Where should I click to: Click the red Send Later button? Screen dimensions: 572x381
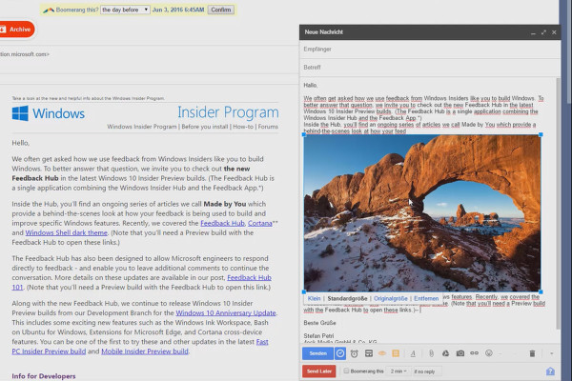click(318, 371)
